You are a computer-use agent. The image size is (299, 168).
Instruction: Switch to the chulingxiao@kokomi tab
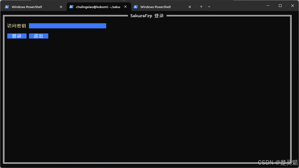click(99, 7)
